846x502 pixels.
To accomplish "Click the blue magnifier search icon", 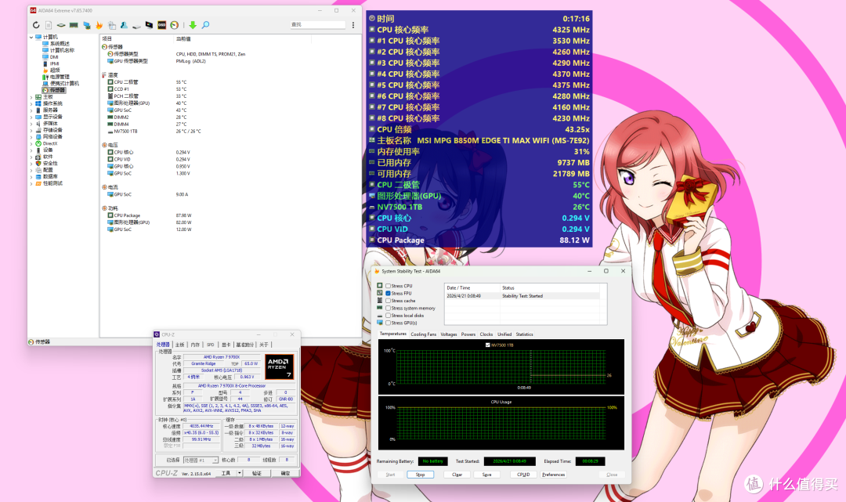I will (x=205, y=25).
